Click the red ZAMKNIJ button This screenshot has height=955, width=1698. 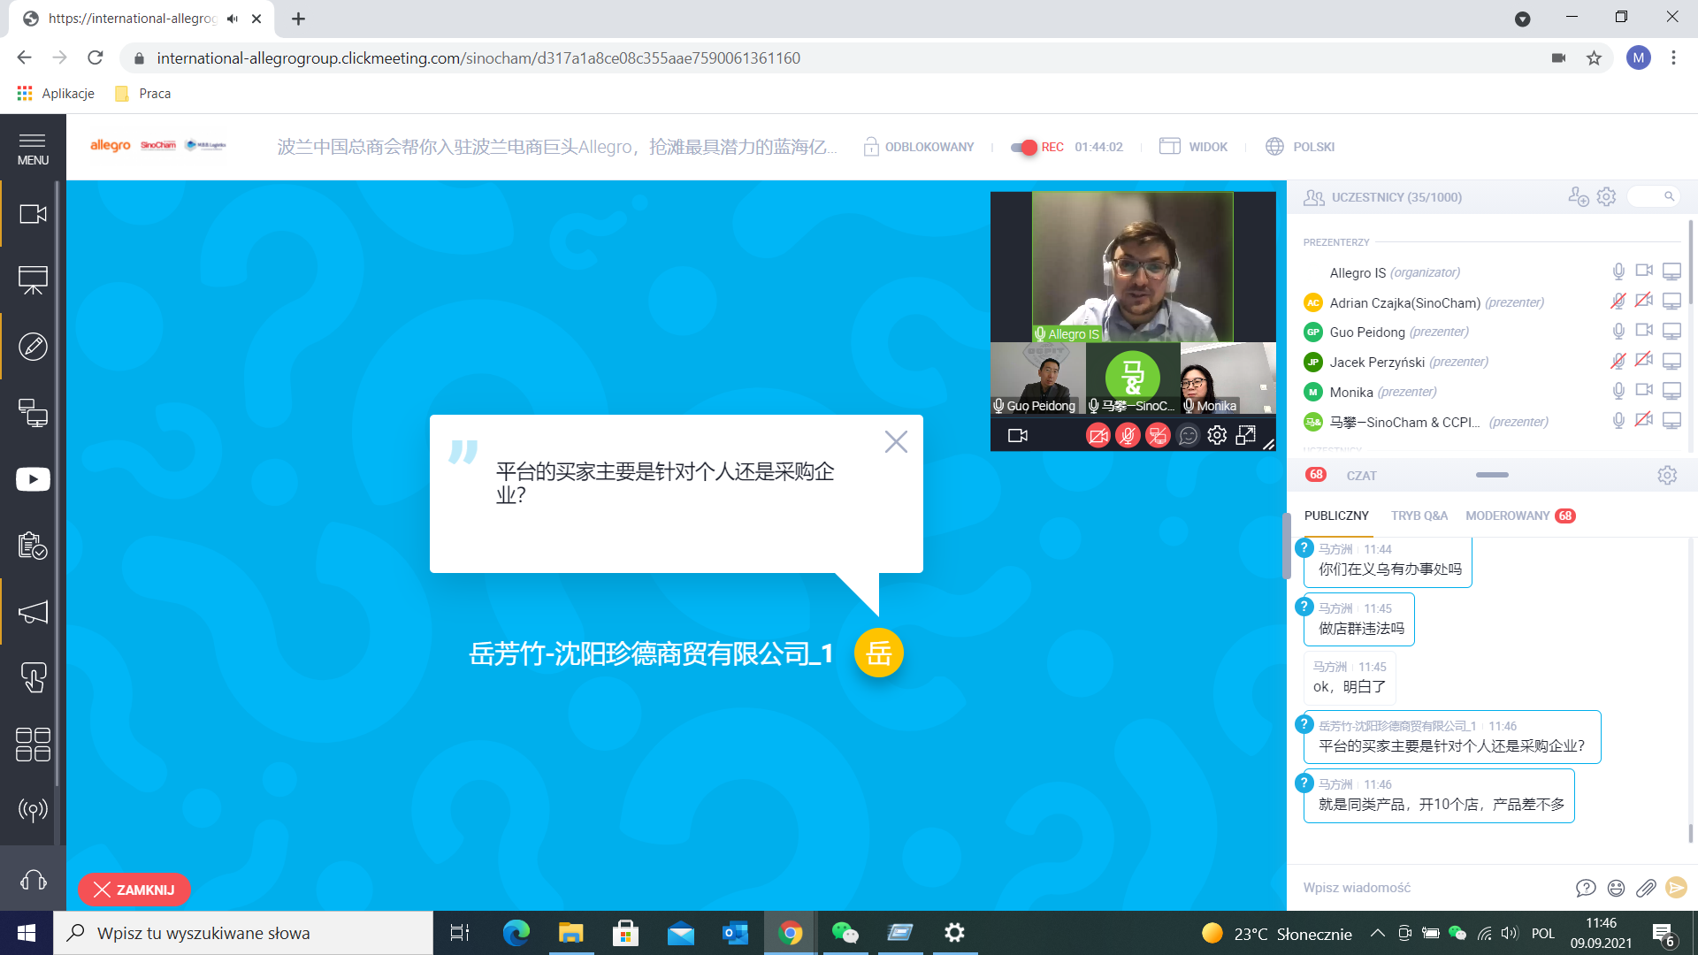pyautogui.click(x=134, y=890)
